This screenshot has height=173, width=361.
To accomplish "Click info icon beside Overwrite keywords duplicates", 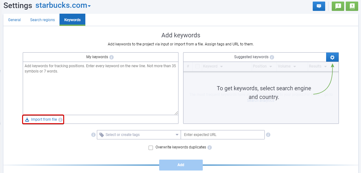I will [x=210, y=147].
